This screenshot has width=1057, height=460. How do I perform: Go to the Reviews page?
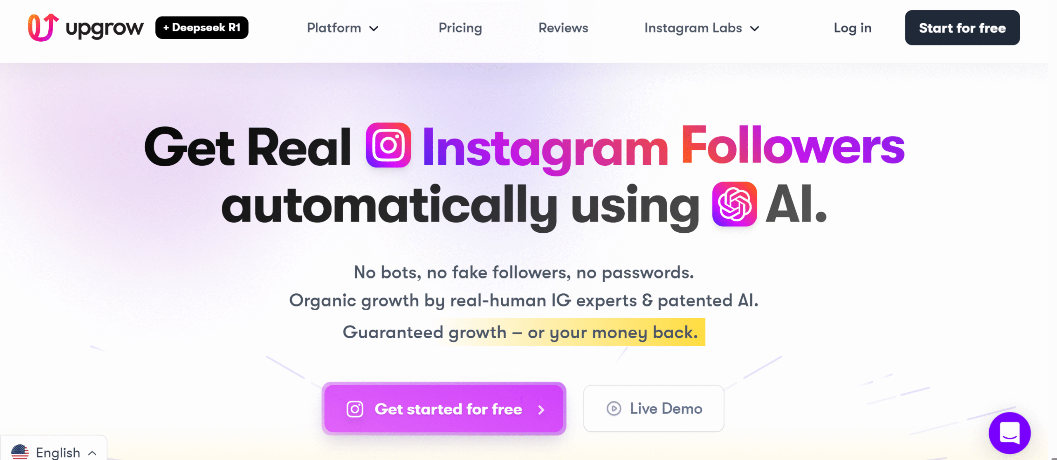click(x=563, y=28)
